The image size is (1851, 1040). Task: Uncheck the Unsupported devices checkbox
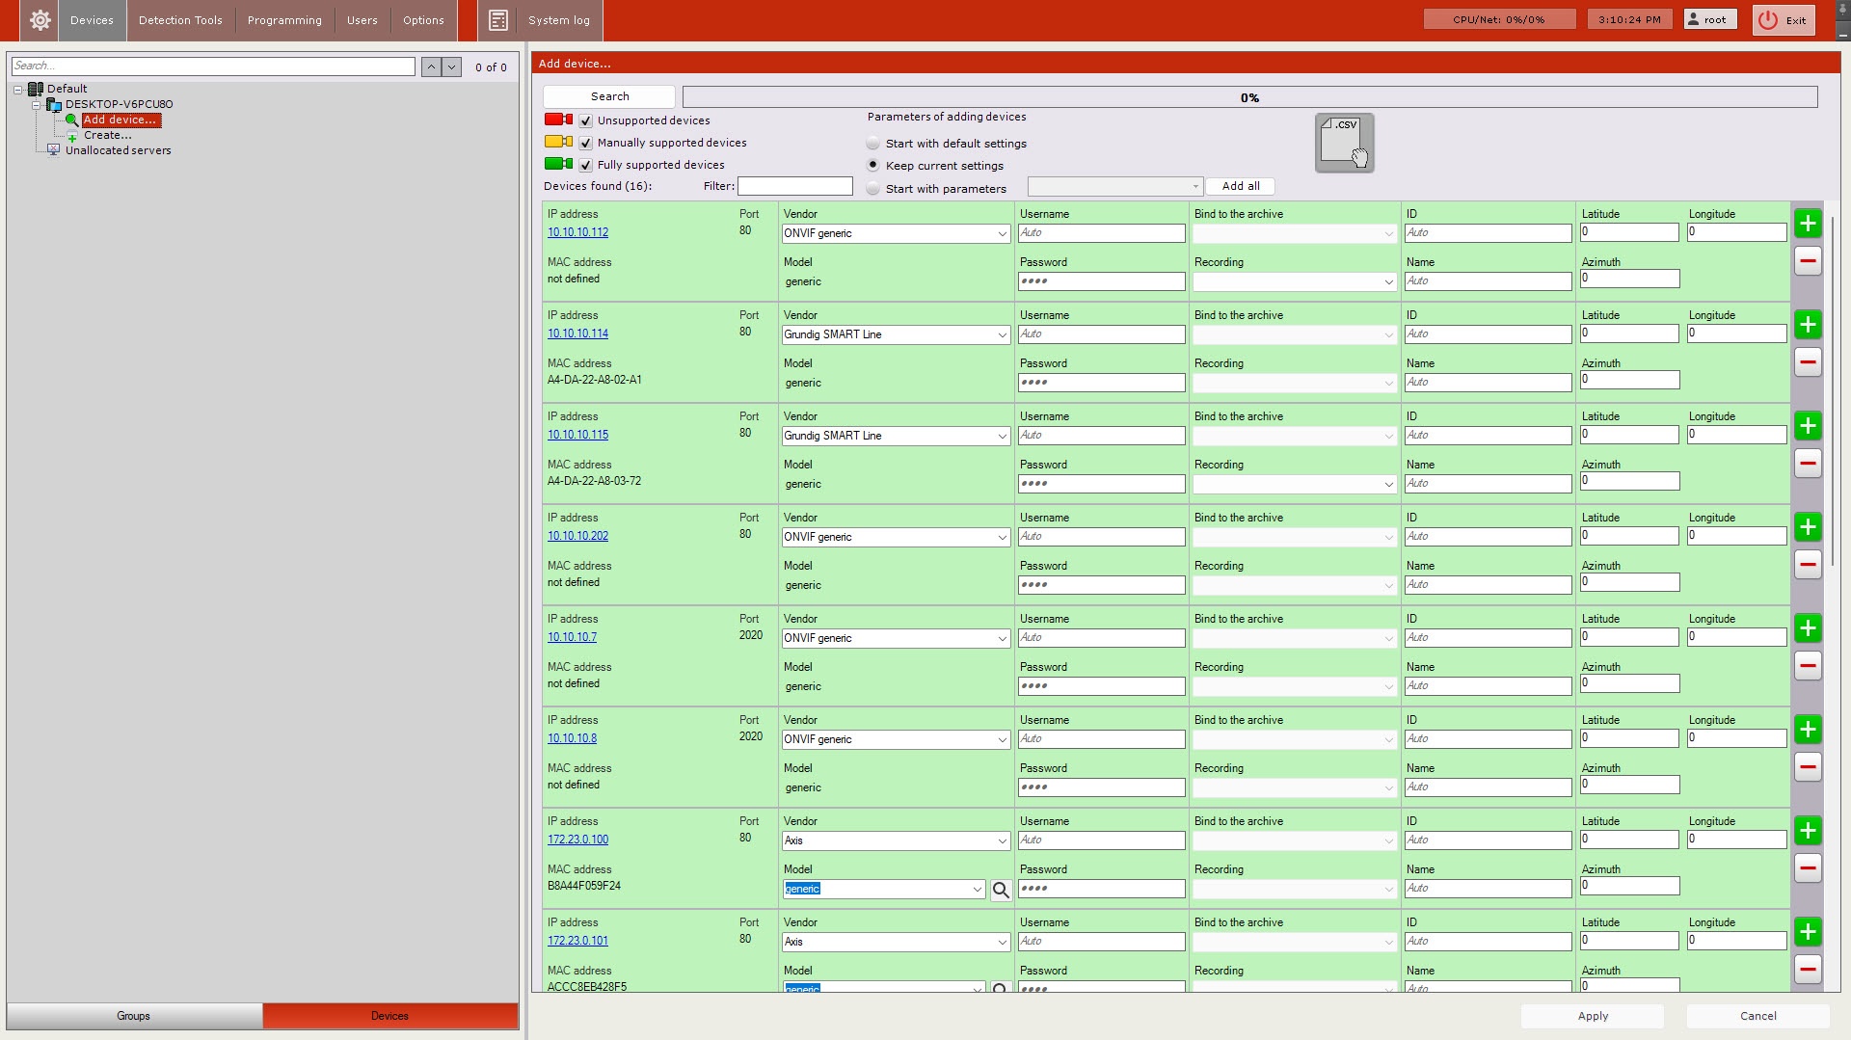586,121
